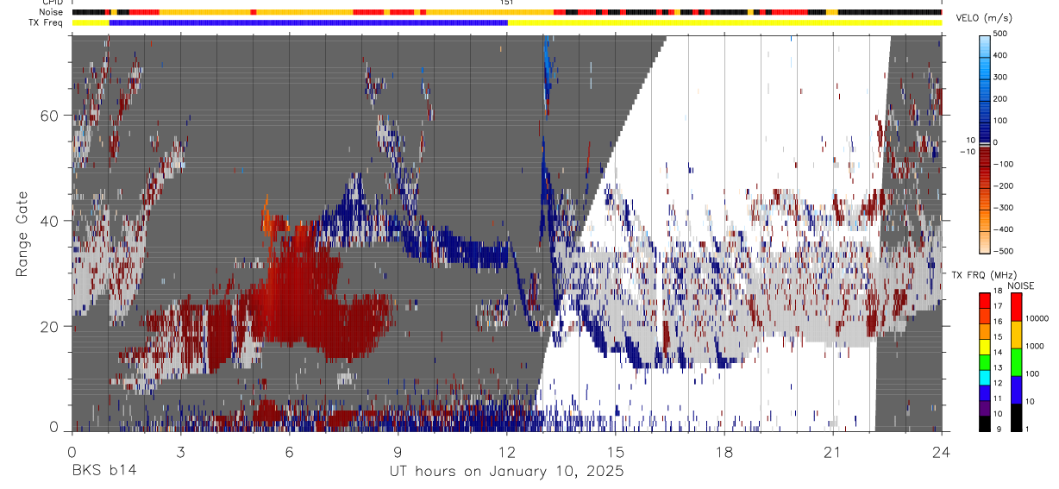Screen dimensions: 1059x489
Task: Click the x-axis tick label '3'
Action: [x=180, y=452]
